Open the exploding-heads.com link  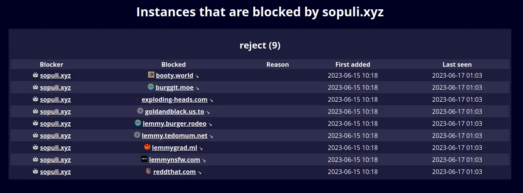point(175,99)
